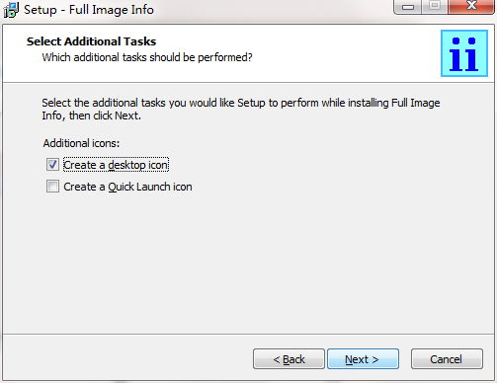This screenshot has width=497, height=383.
Task: Enable the Quick Launch icon checkbox
Action: click(52, 187)
